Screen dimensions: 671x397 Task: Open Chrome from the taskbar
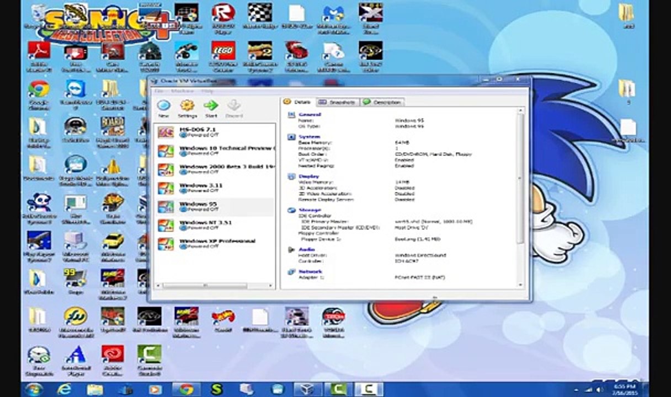186,389
